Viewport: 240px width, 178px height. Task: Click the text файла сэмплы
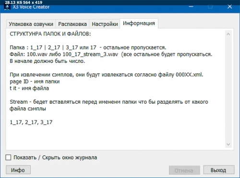pos(28,109)
